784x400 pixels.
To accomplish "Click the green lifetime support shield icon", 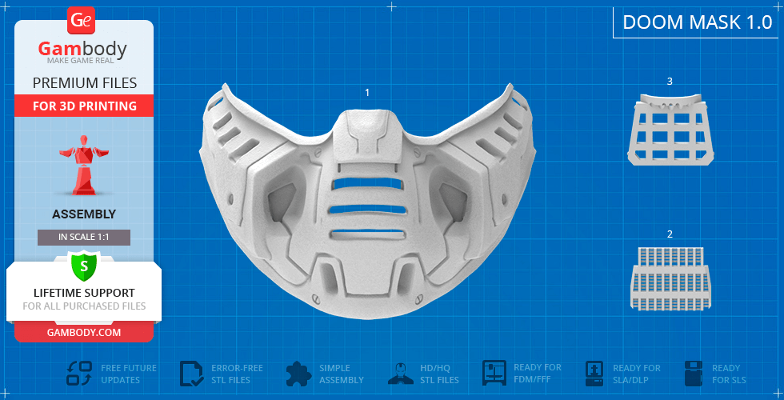I will click(x=84, y=265).
